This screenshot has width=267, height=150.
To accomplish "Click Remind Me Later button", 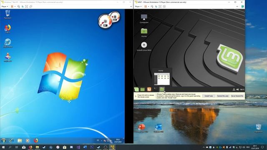I will [x=223, y=96].
